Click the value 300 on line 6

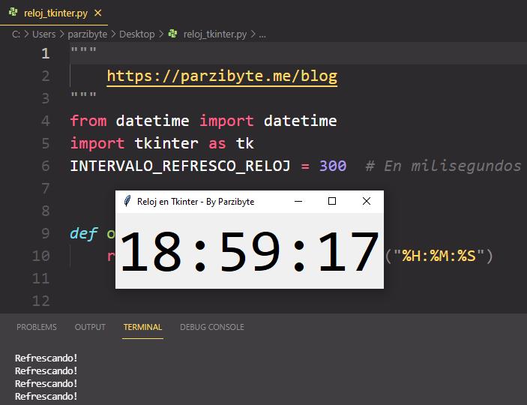[333, 166]
